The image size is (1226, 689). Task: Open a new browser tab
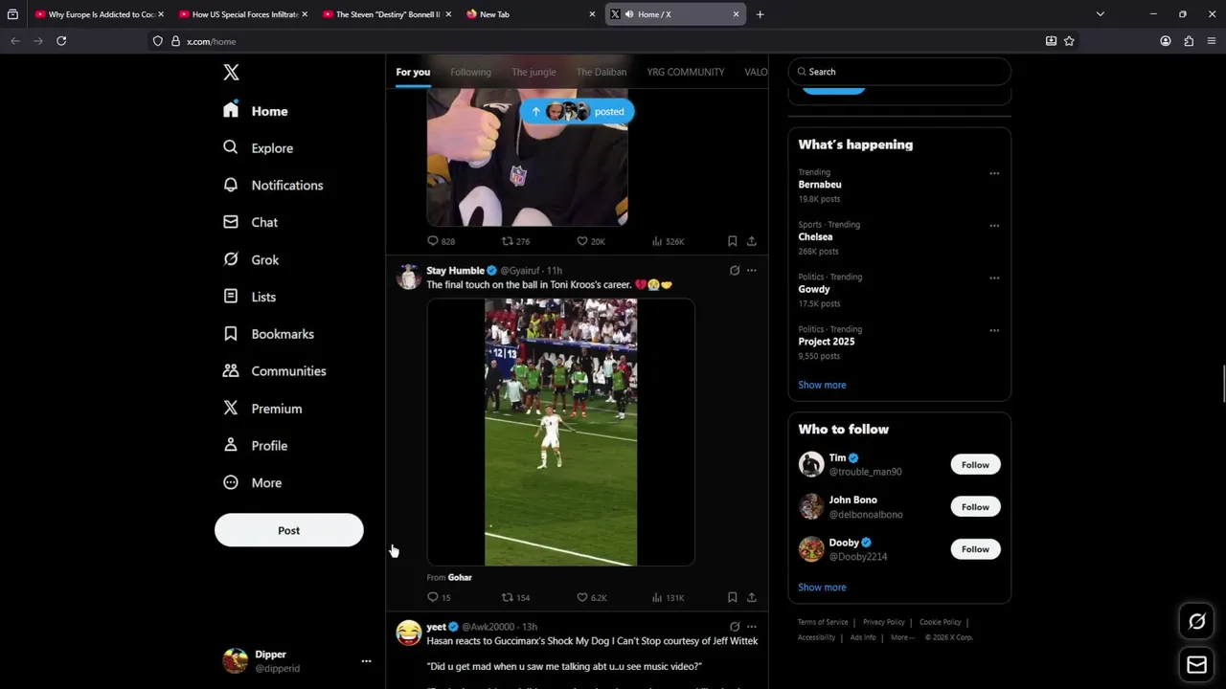(x=760, y=14)
